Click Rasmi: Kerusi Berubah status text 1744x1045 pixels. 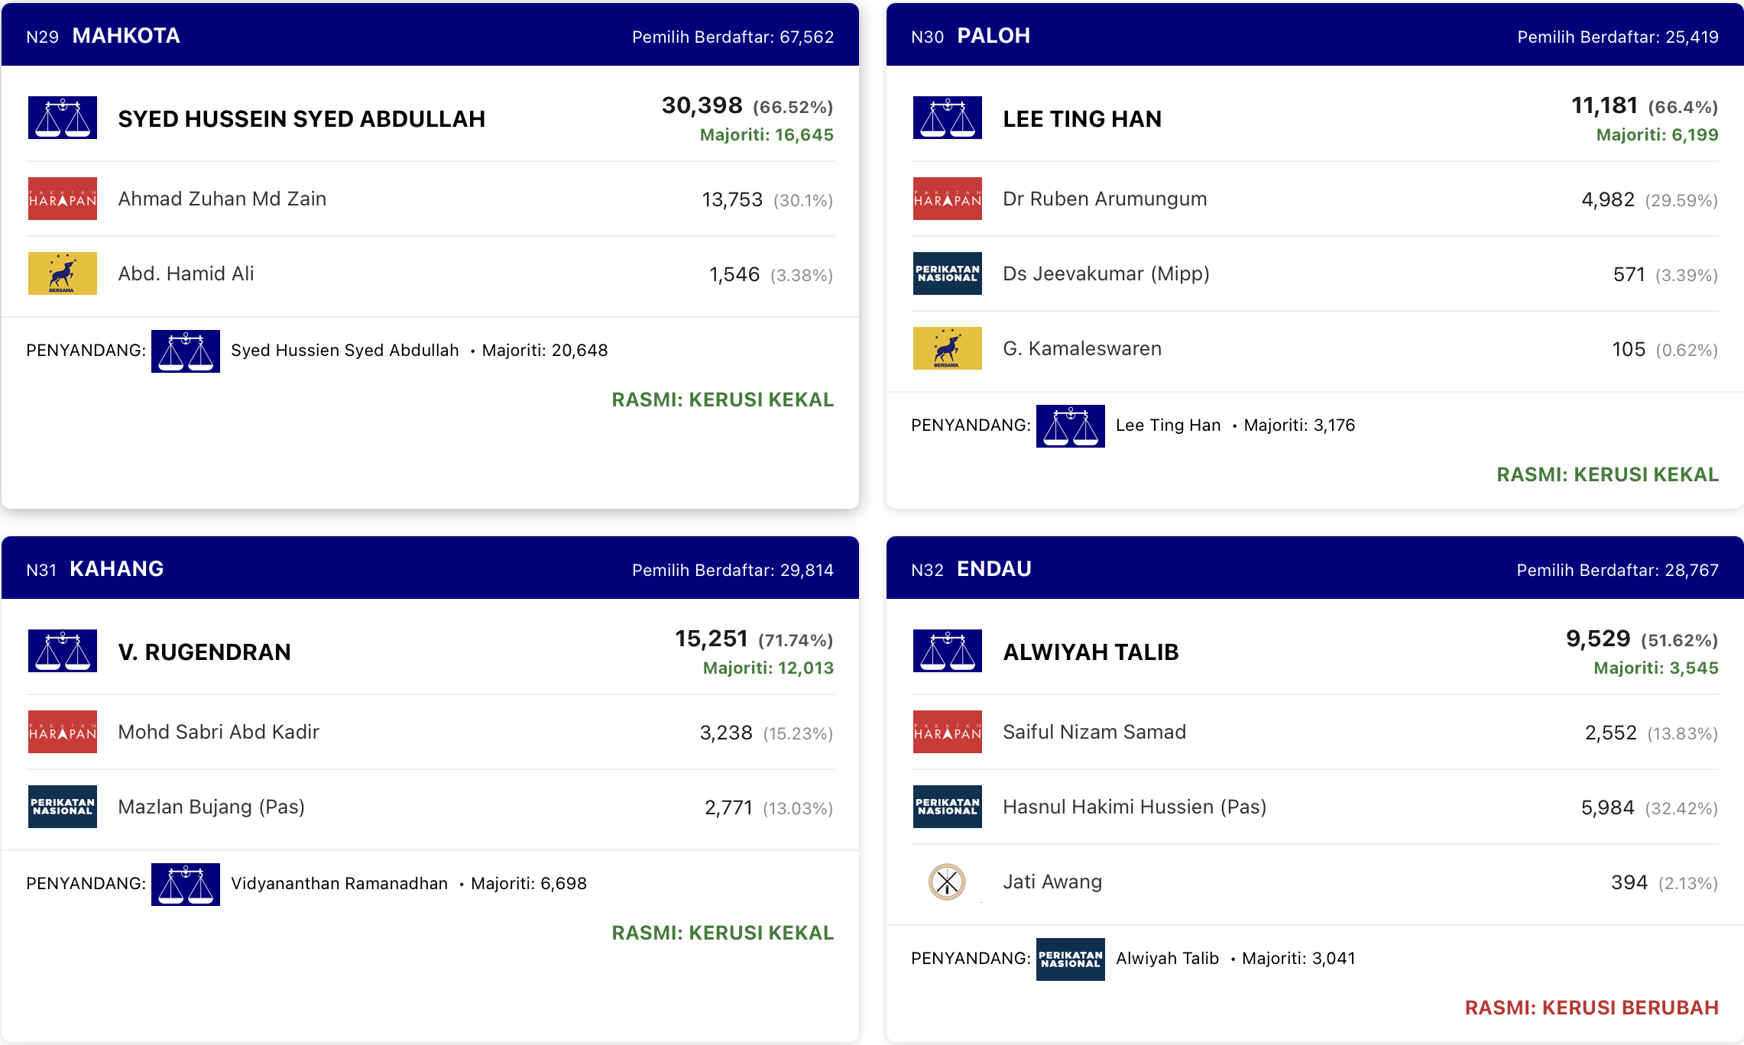coord(1592,1008)
